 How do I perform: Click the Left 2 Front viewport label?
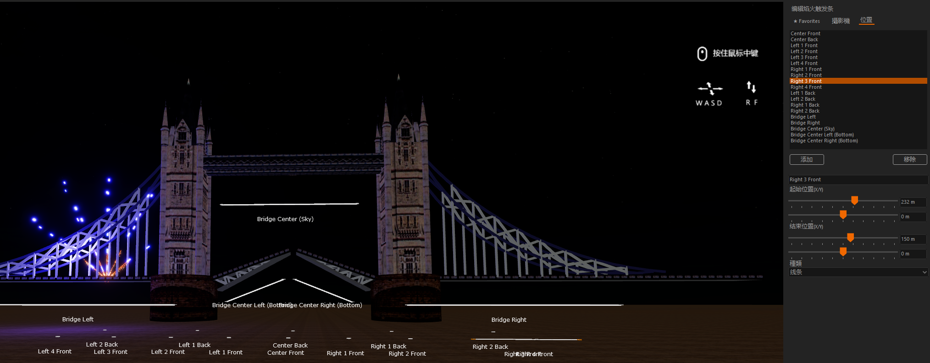pos(168,352)
